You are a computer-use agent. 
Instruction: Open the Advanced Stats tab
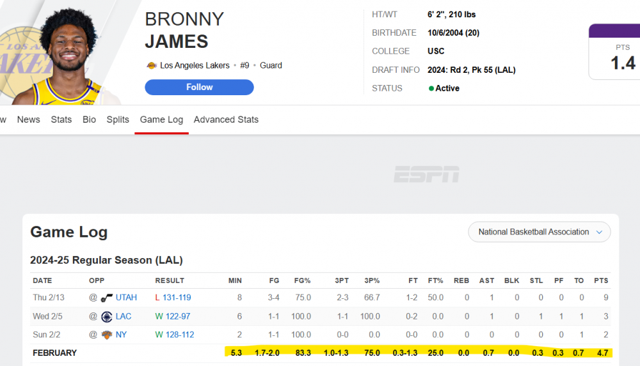pos(226,119)
